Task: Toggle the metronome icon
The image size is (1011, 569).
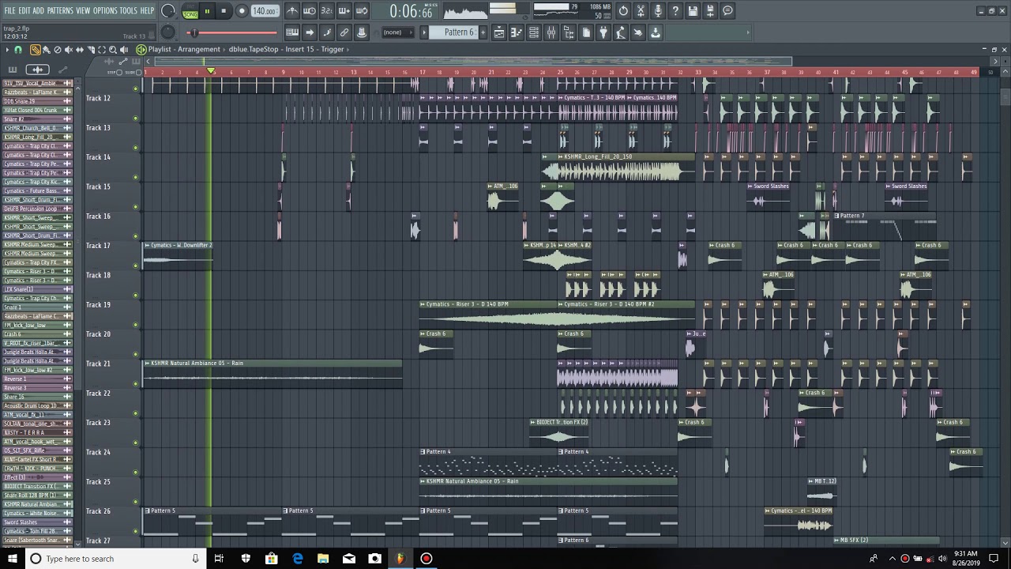Action: [x=292, y=11]
